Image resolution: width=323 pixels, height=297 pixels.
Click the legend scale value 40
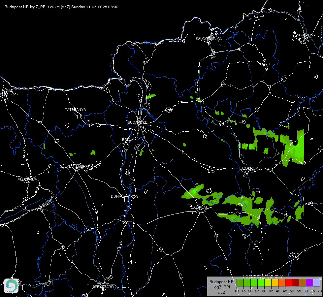tap(278, 291)
